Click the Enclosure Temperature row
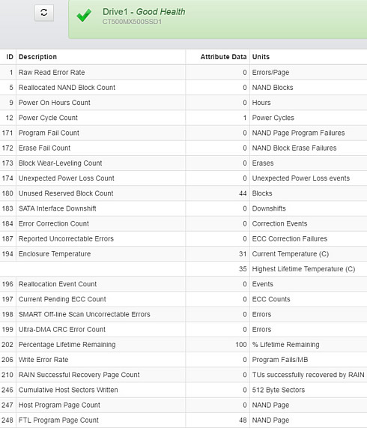The image size is (367, 428). tap(183, 254)
